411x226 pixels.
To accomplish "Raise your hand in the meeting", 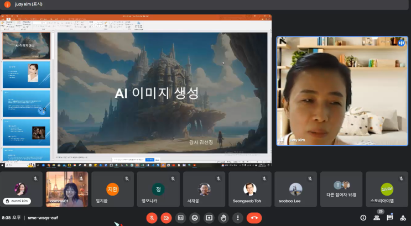I will click(223, 218).
